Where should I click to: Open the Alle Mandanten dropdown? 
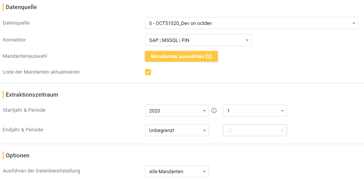coord(176,172)
